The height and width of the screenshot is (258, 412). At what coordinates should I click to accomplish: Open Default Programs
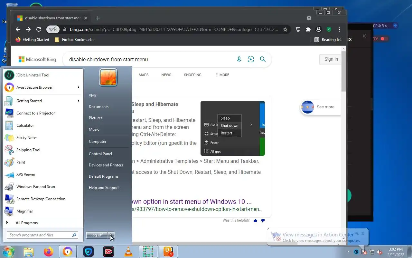(104, 176)
